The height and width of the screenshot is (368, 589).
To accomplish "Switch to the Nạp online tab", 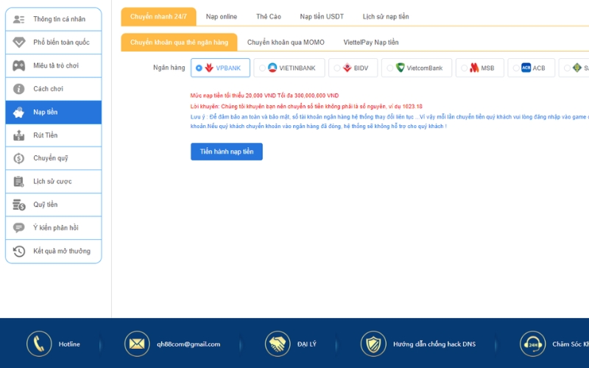I will click(x=222, y=16).
